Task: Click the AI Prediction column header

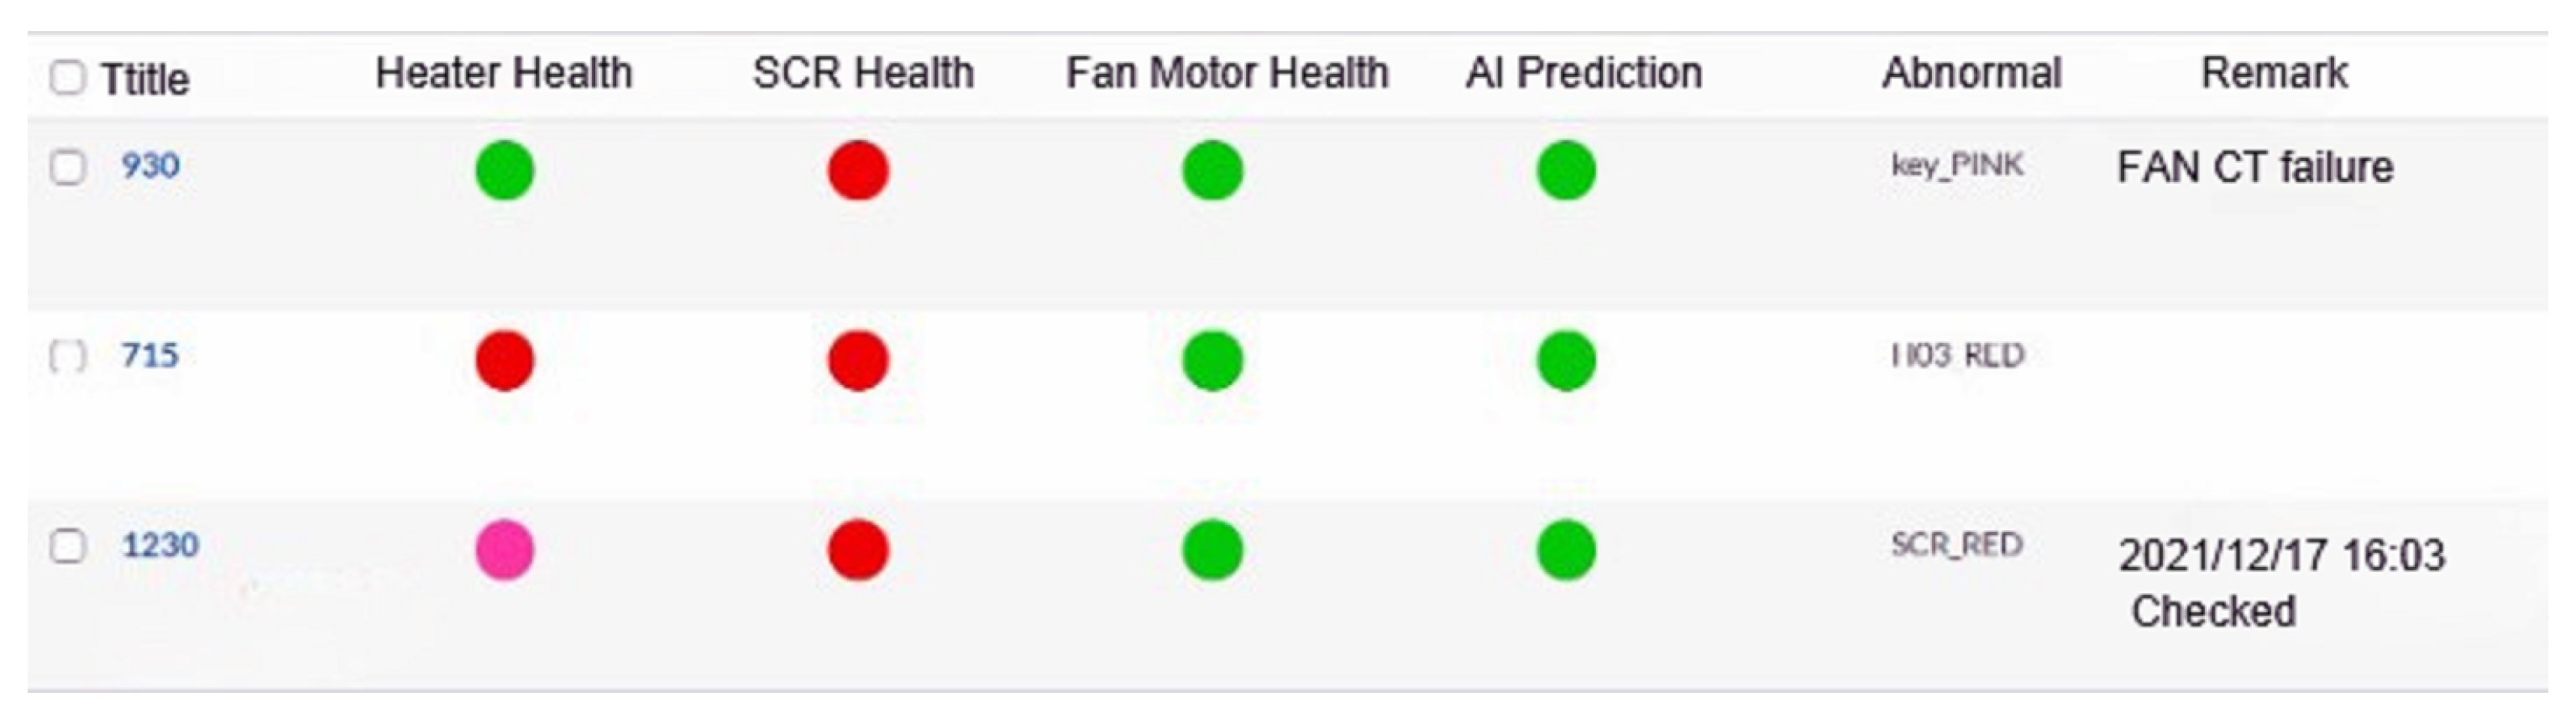Action: 1583,73
